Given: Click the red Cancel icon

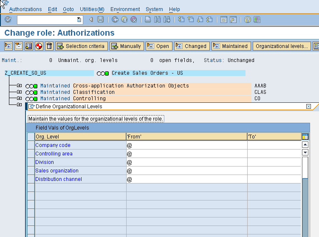Looking at the screenshot, I should pyautogui.click(x=134, y=20).
